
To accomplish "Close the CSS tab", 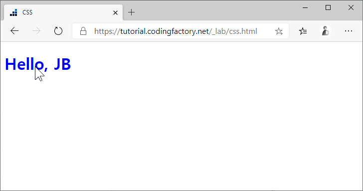I will (115, 12).
